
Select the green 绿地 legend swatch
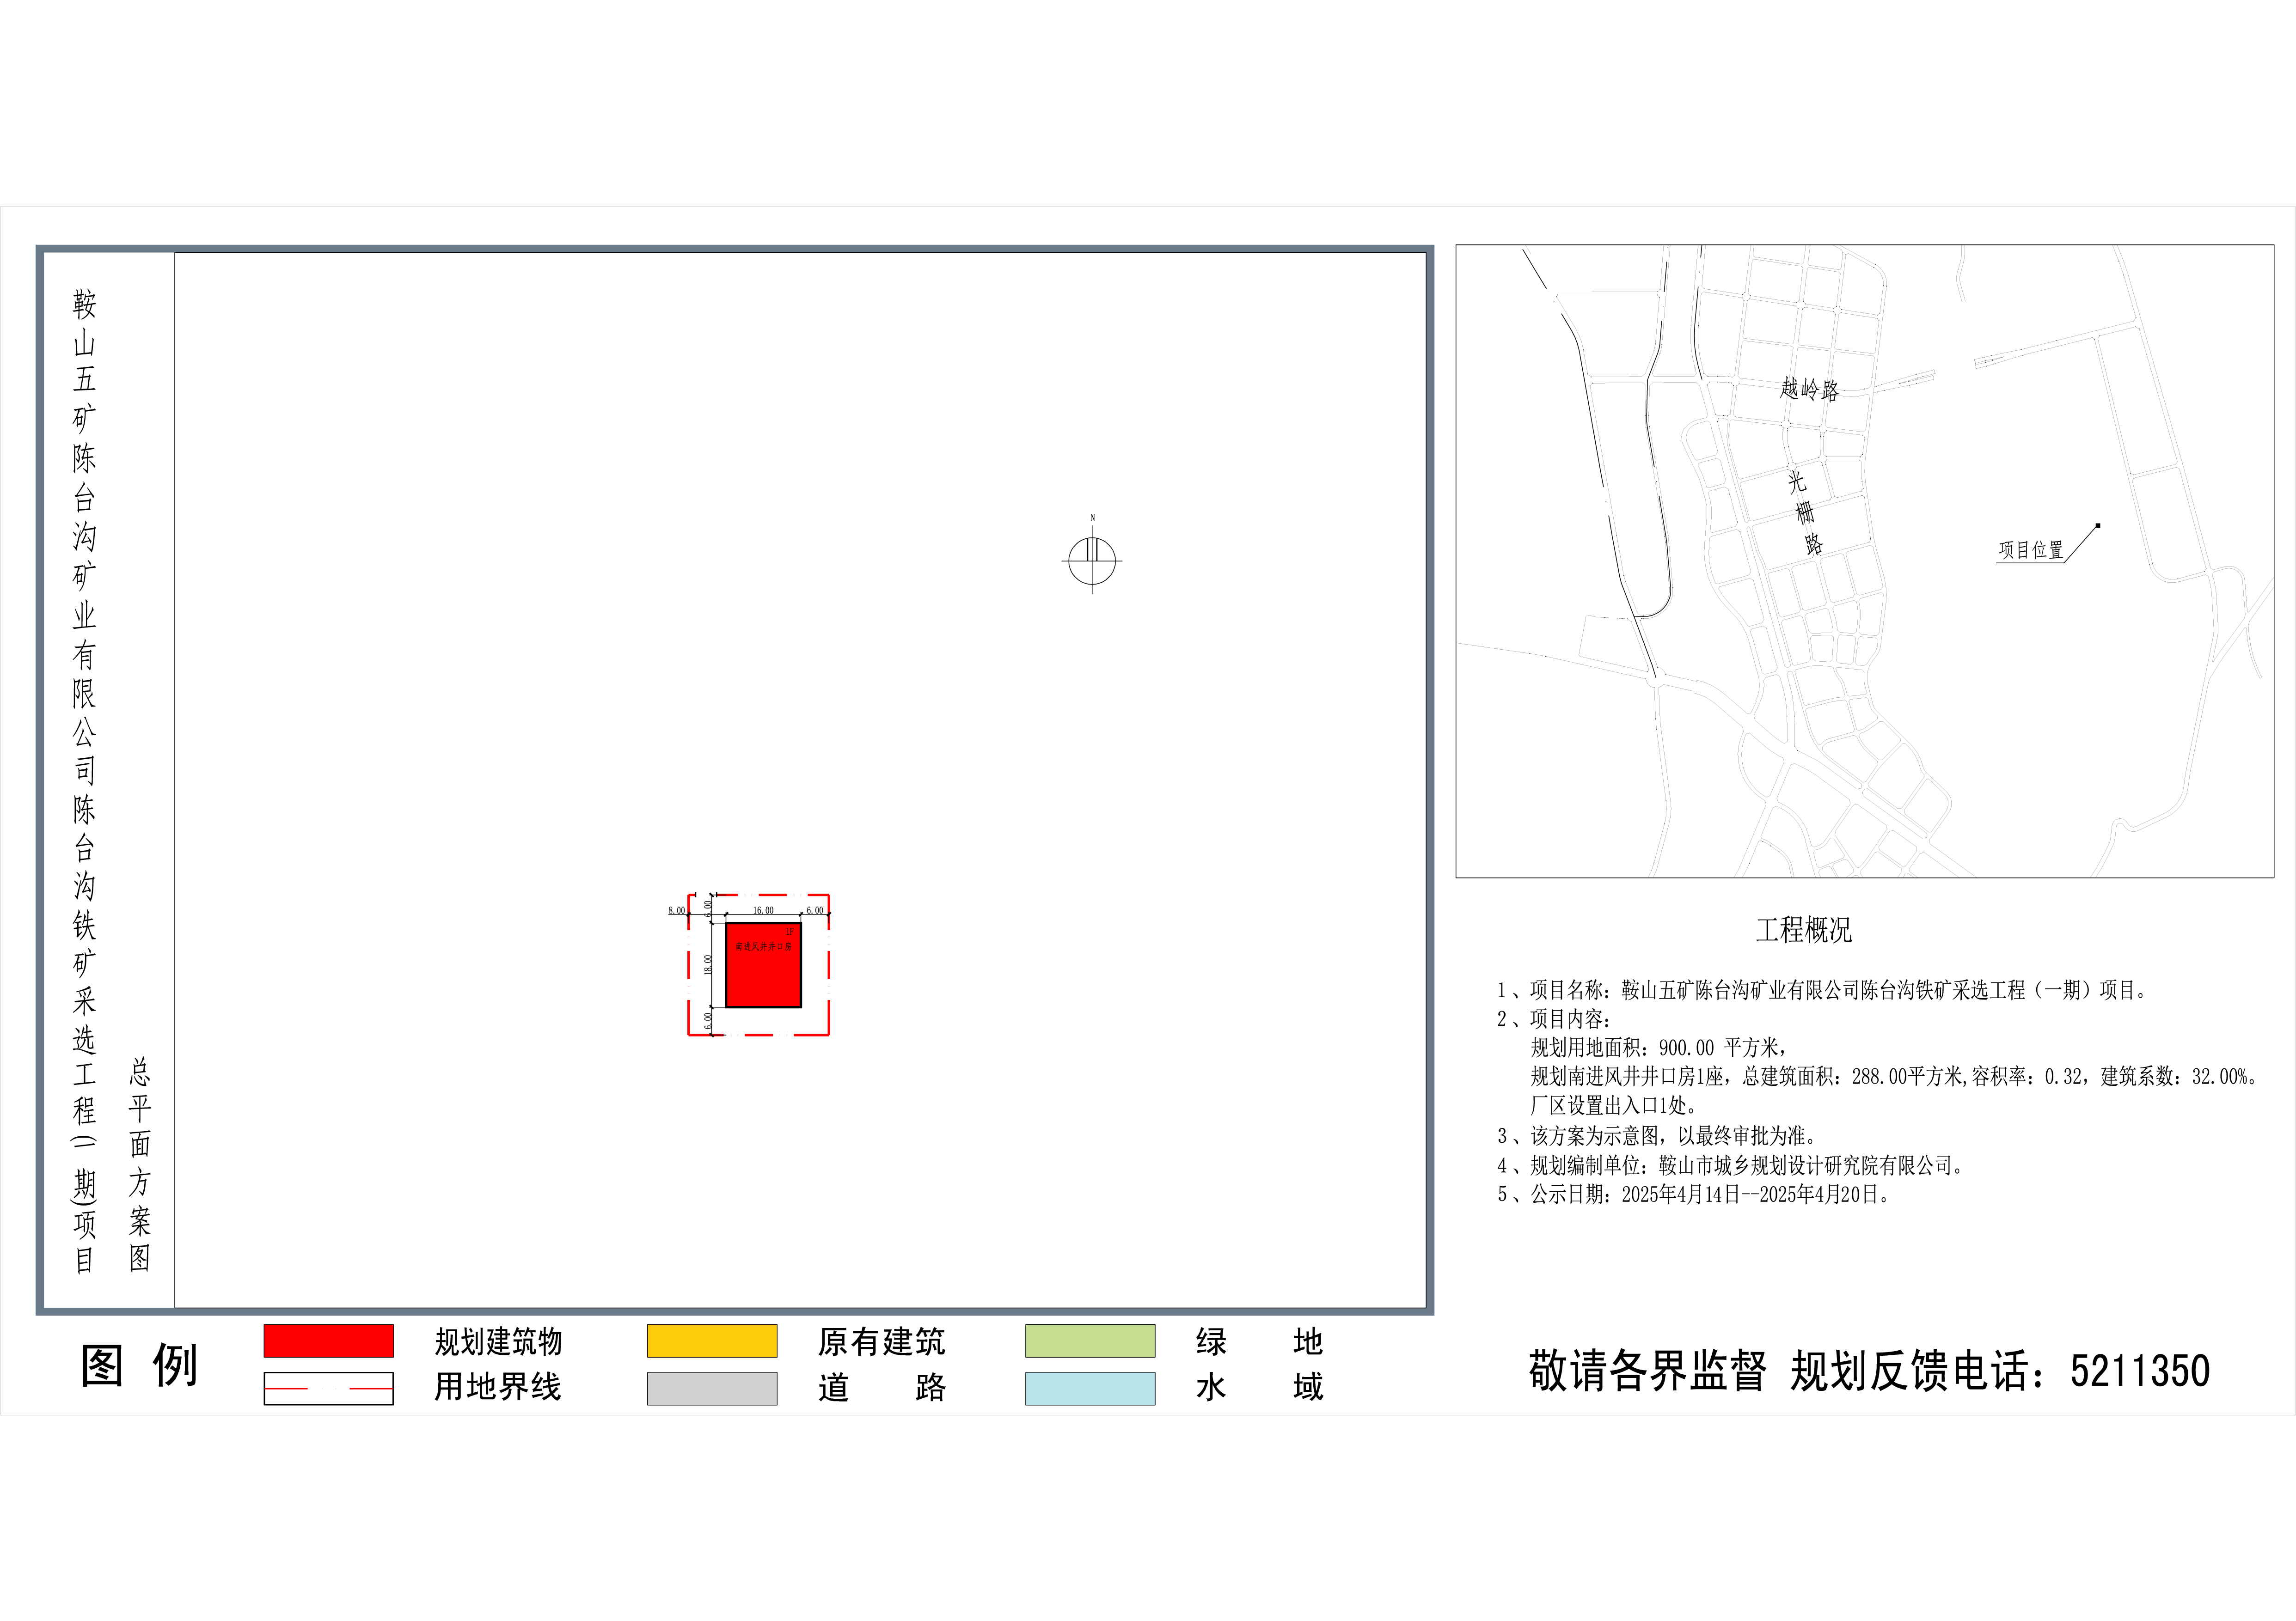click(1089, 1340)
